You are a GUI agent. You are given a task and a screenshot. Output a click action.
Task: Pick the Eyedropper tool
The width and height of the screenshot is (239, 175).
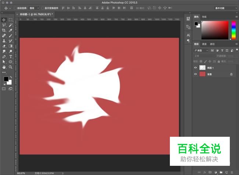coord(11,31)
